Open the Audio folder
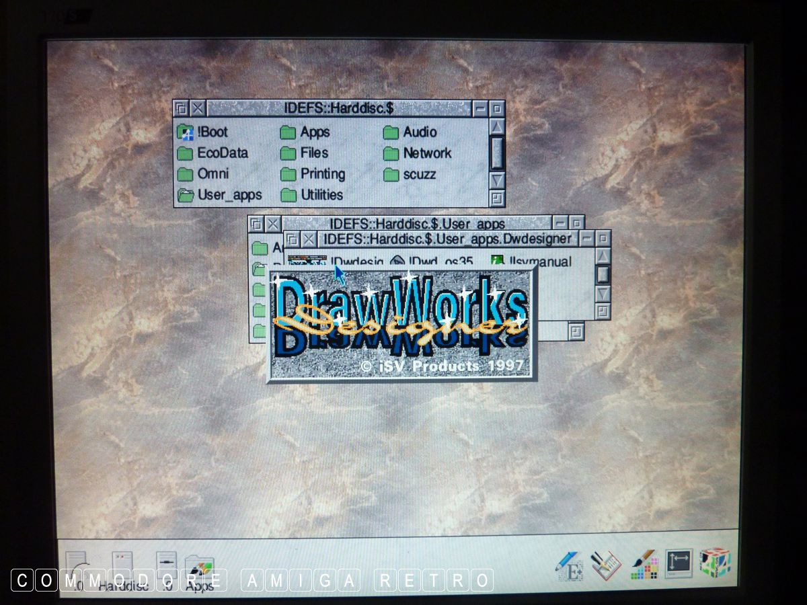 [x=391, y=132]
